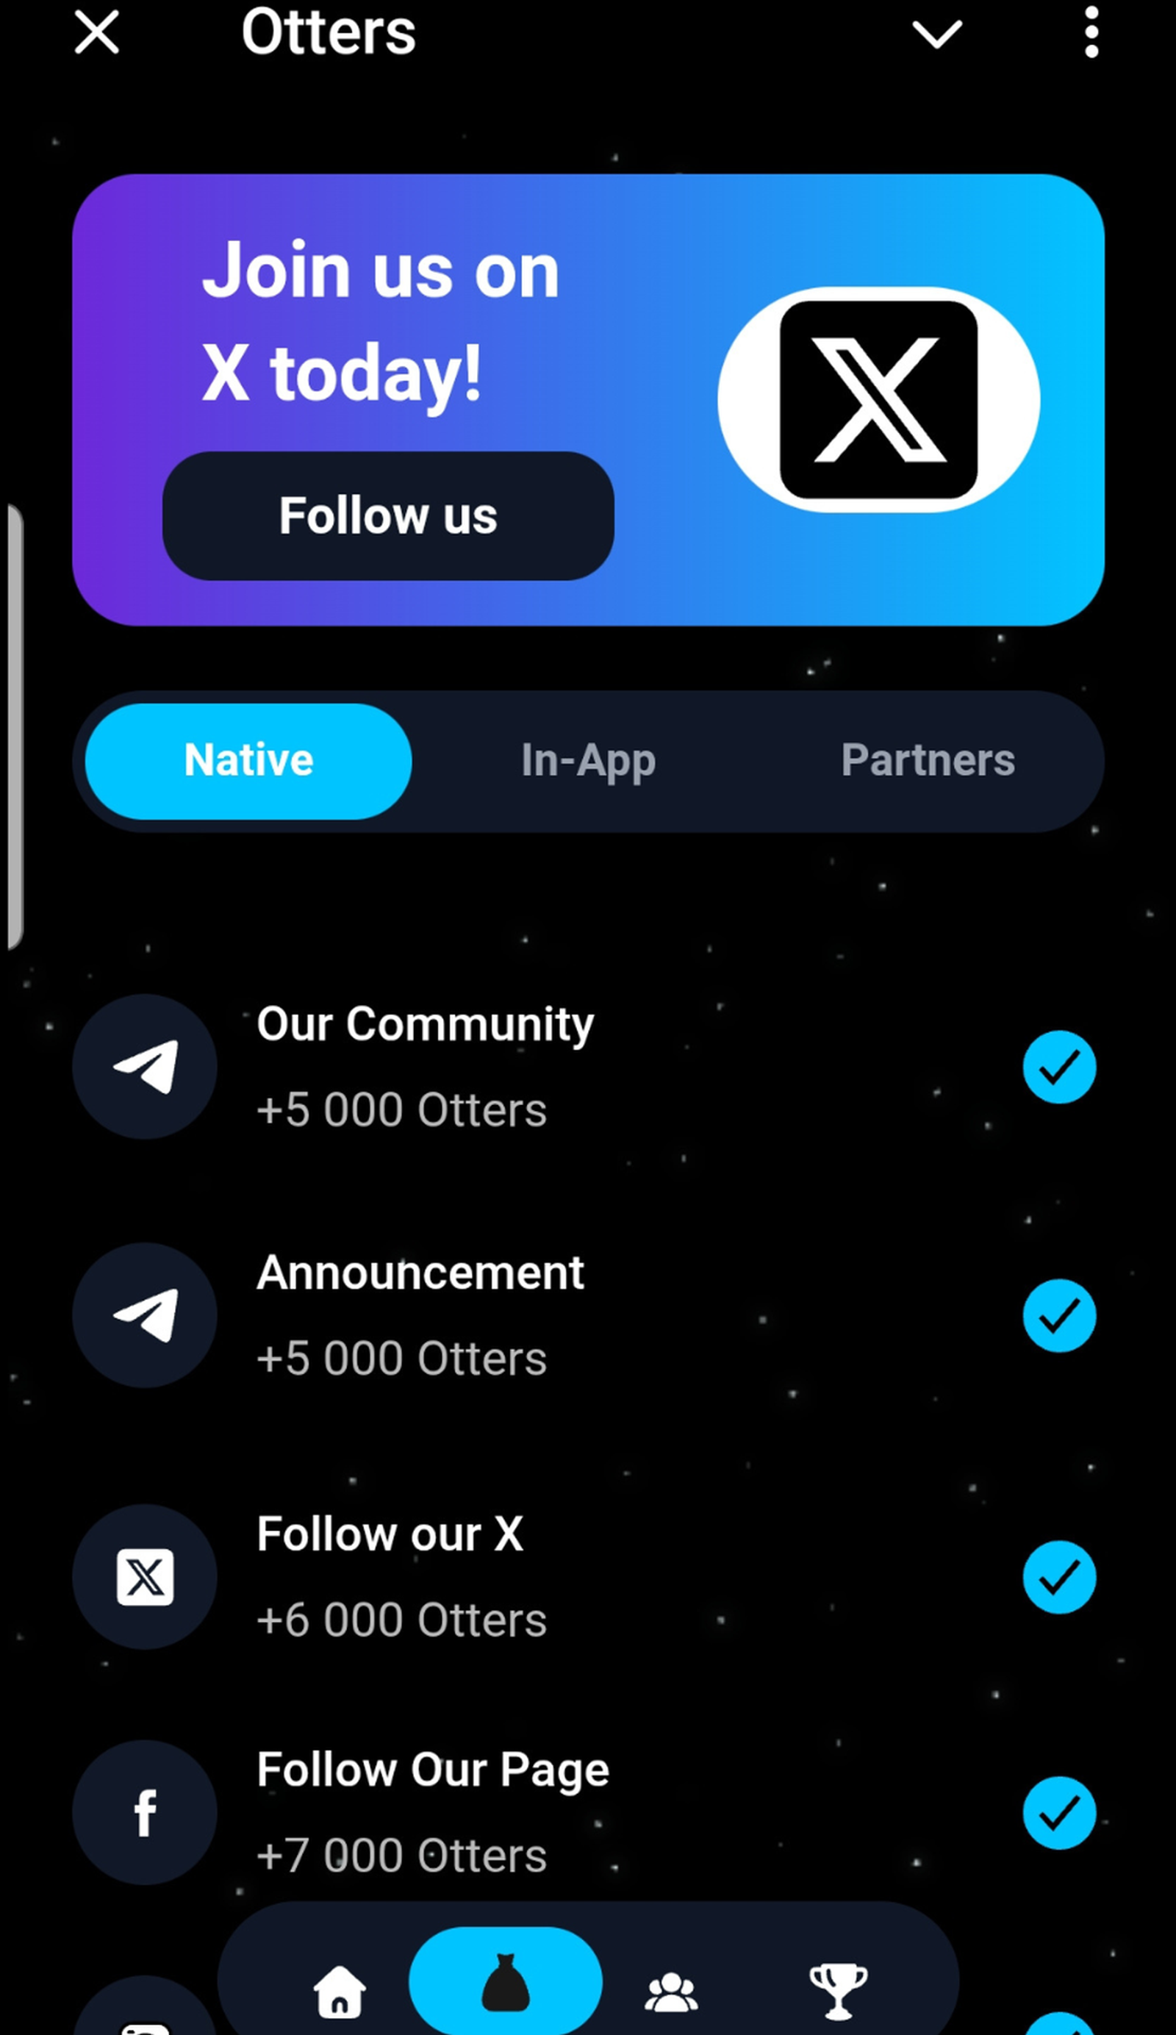Tap the X icon beside Follow our X

coord(146,1577)
